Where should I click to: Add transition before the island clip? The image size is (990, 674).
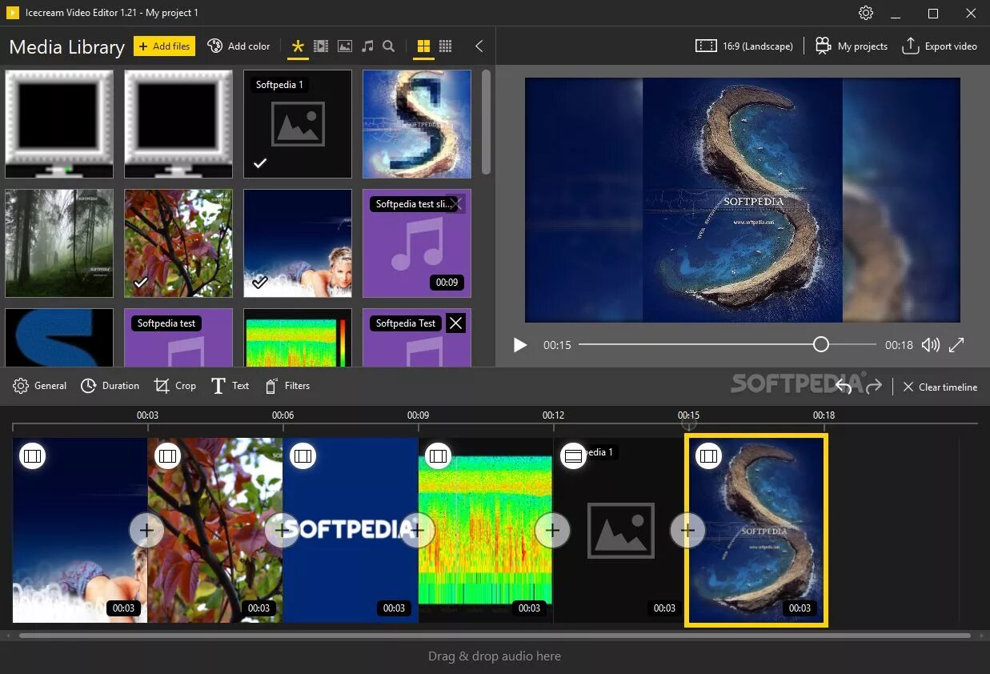687,530
